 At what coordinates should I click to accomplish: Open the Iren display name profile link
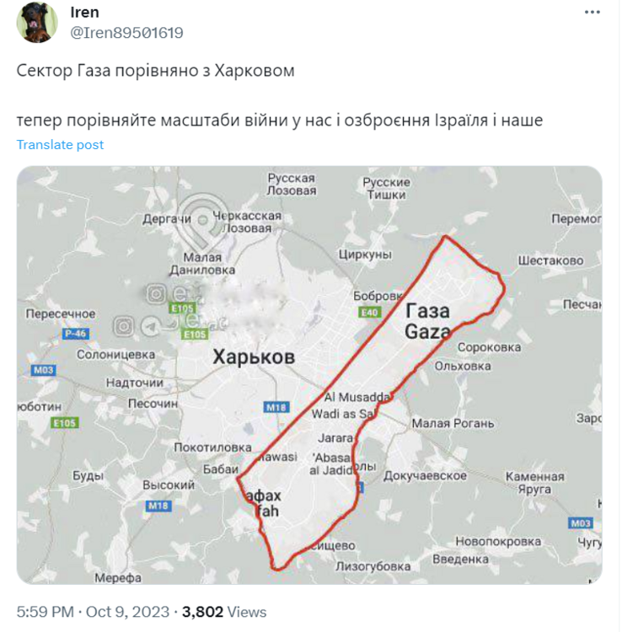[83, 13]
